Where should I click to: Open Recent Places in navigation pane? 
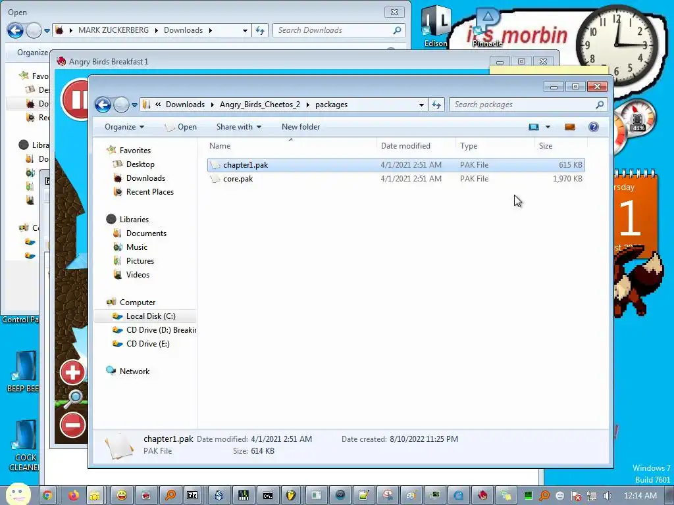[143, 191]
